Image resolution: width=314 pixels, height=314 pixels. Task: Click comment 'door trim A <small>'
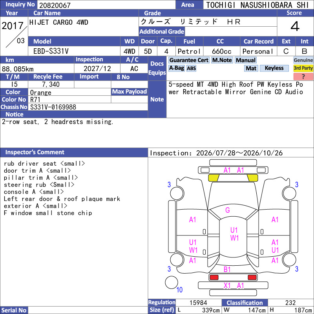(x=37, y=170)
